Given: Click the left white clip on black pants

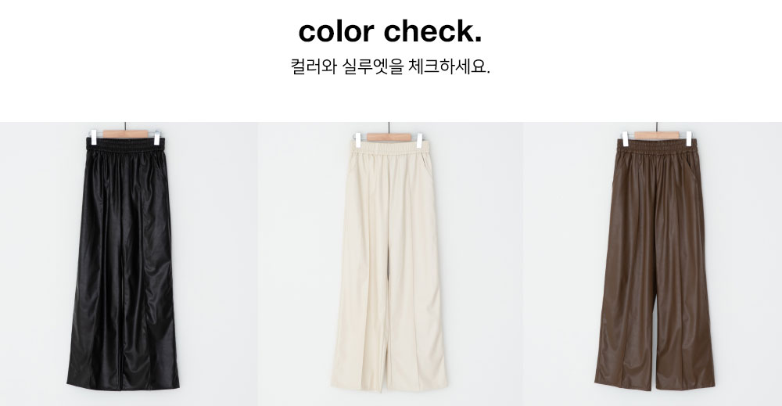Looking at the screenshot, I should (93, 137).
